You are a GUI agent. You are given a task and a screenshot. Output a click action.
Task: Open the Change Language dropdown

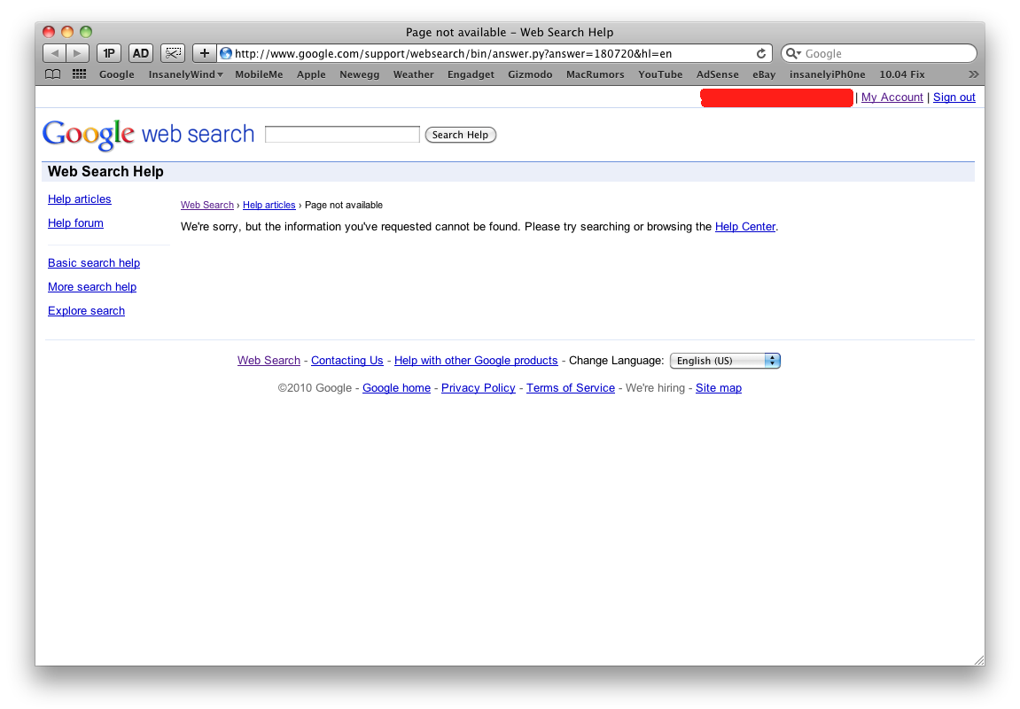pos(725,361)
